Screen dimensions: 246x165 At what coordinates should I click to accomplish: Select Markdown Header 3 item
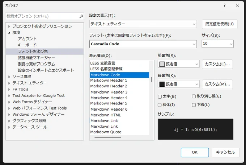coord(119,92)
